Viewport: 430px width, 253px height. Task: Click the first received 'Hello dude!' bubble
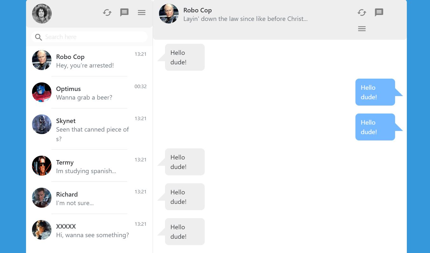pyautogui.click(x=184, y=57)
